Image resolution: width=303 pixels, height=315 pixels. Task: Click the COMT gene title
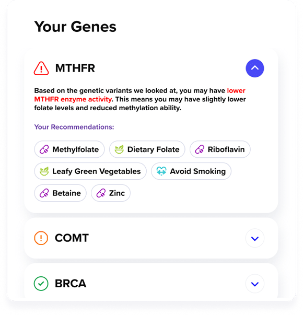[72, 238]
